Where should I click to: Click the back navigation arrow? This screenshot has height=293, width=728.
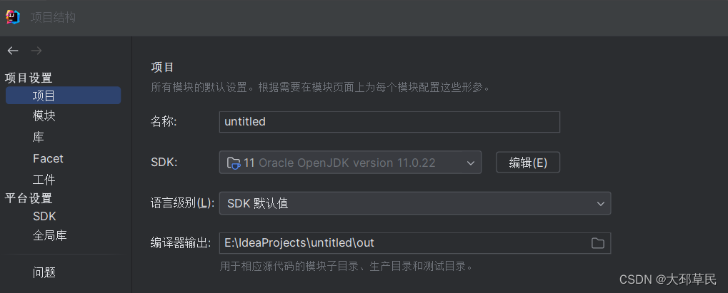13,51
